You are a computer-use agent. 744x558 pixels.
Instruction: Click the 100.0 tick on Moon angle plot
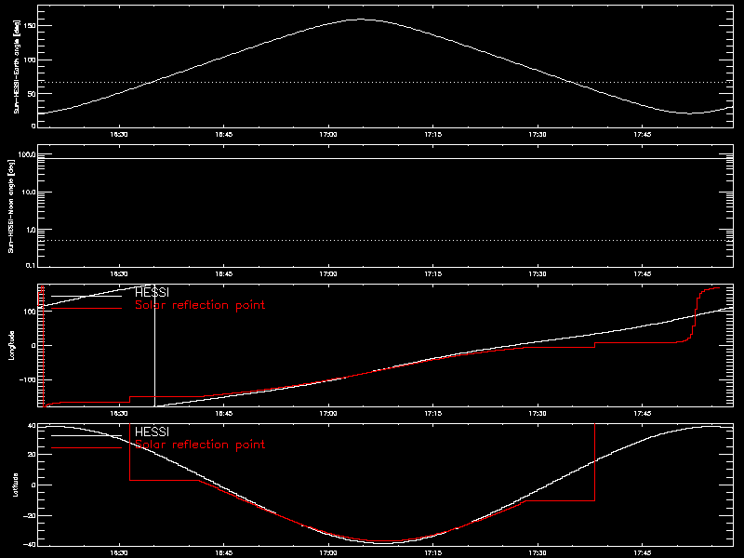coord(26,154)
